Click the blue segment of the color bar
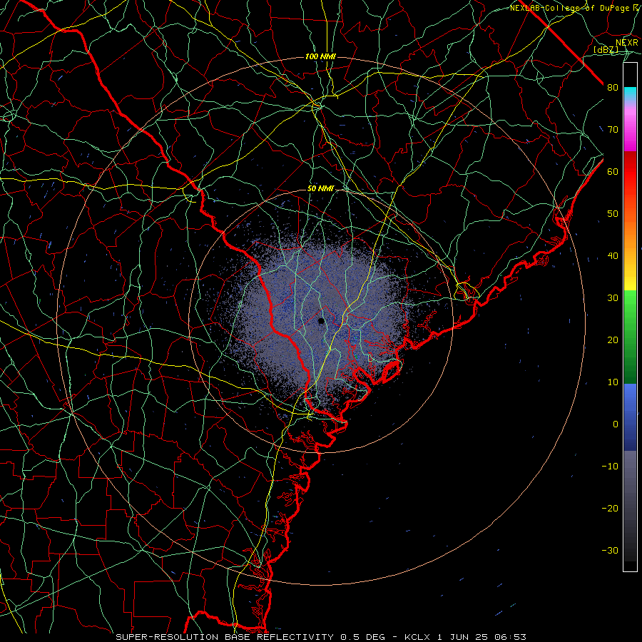Image resolution: width=642 pixels, height=642 pixels. (x=630, y=417)
